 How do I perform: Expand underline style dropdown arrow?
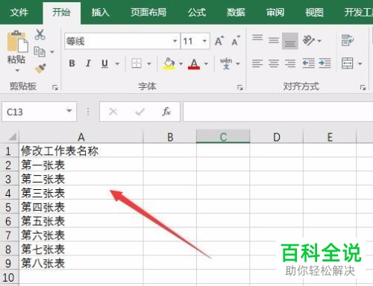coord(117,64)
